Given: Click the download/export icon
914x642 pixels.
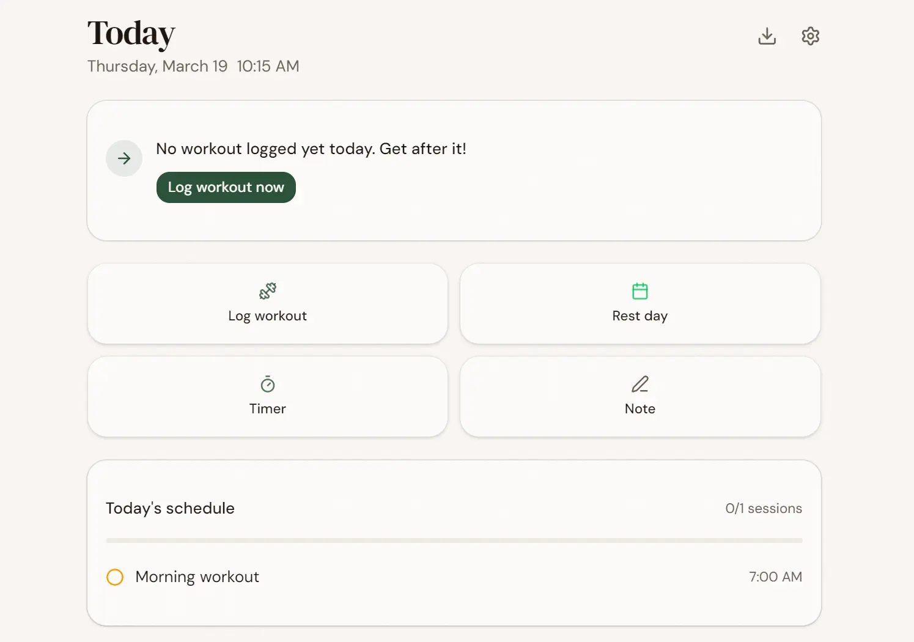Looking at the screenshot, I should (767, 36).
